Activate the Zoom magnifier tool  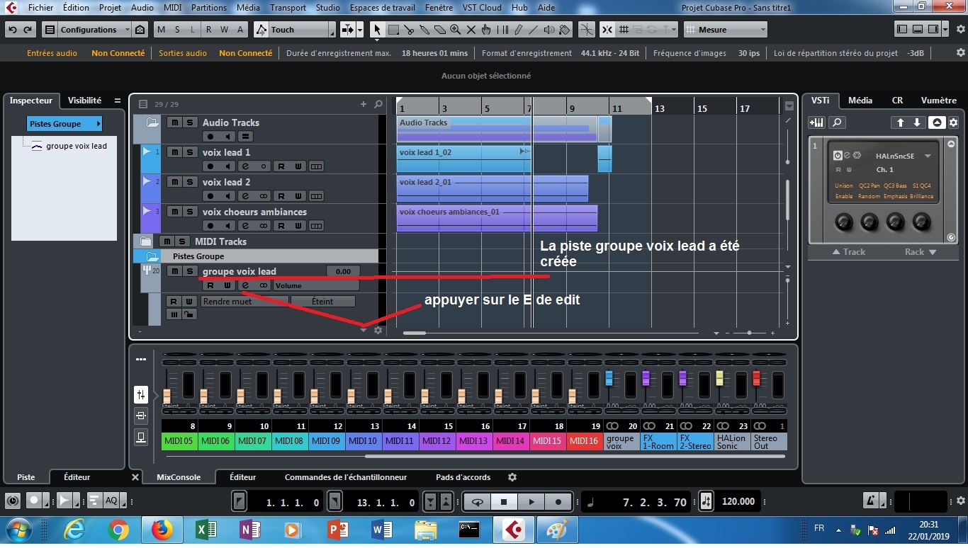(x=455, y=30)
